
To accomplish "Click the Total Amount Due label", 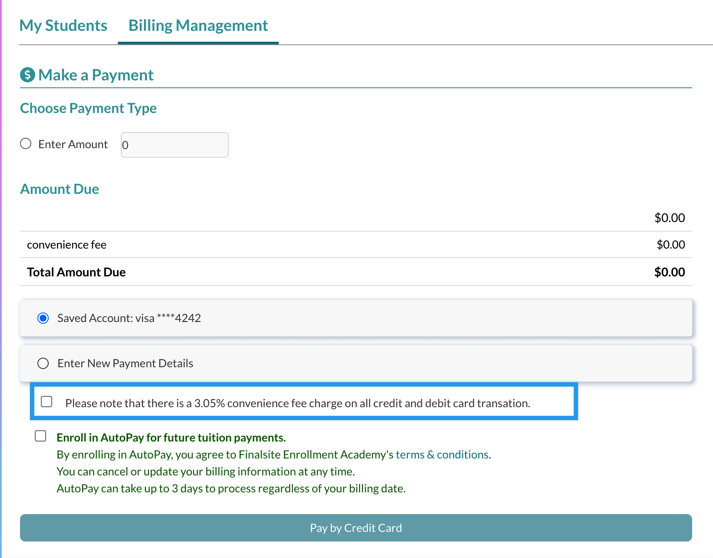I will click(x=76, y=272).
